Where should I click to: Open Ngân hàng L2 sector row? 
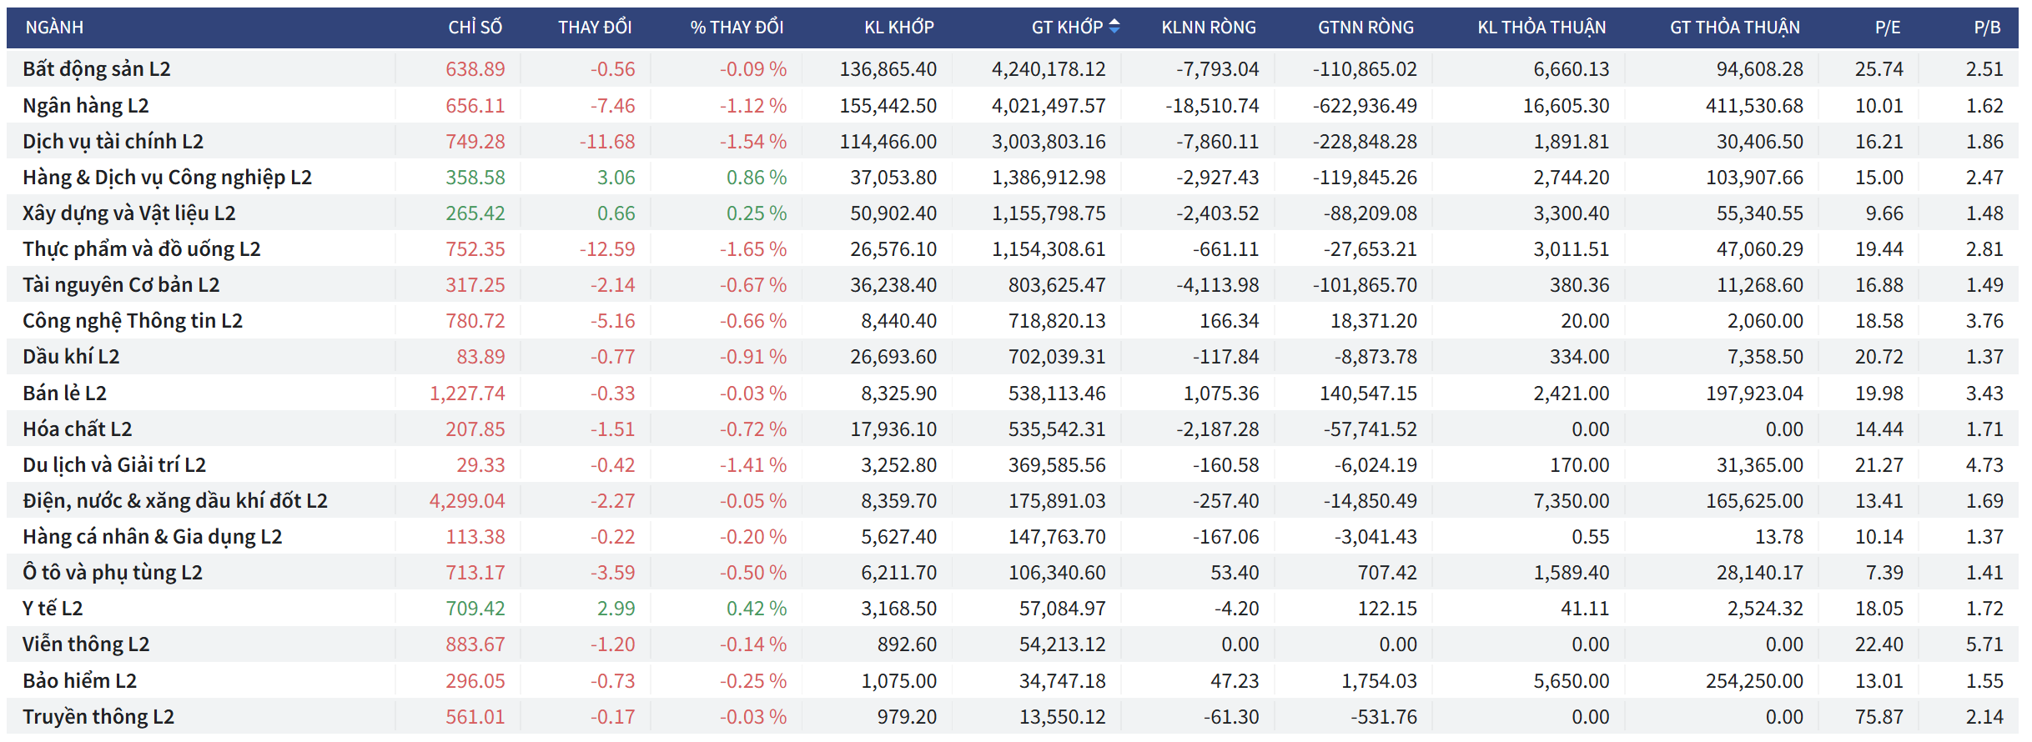(86, 106)
